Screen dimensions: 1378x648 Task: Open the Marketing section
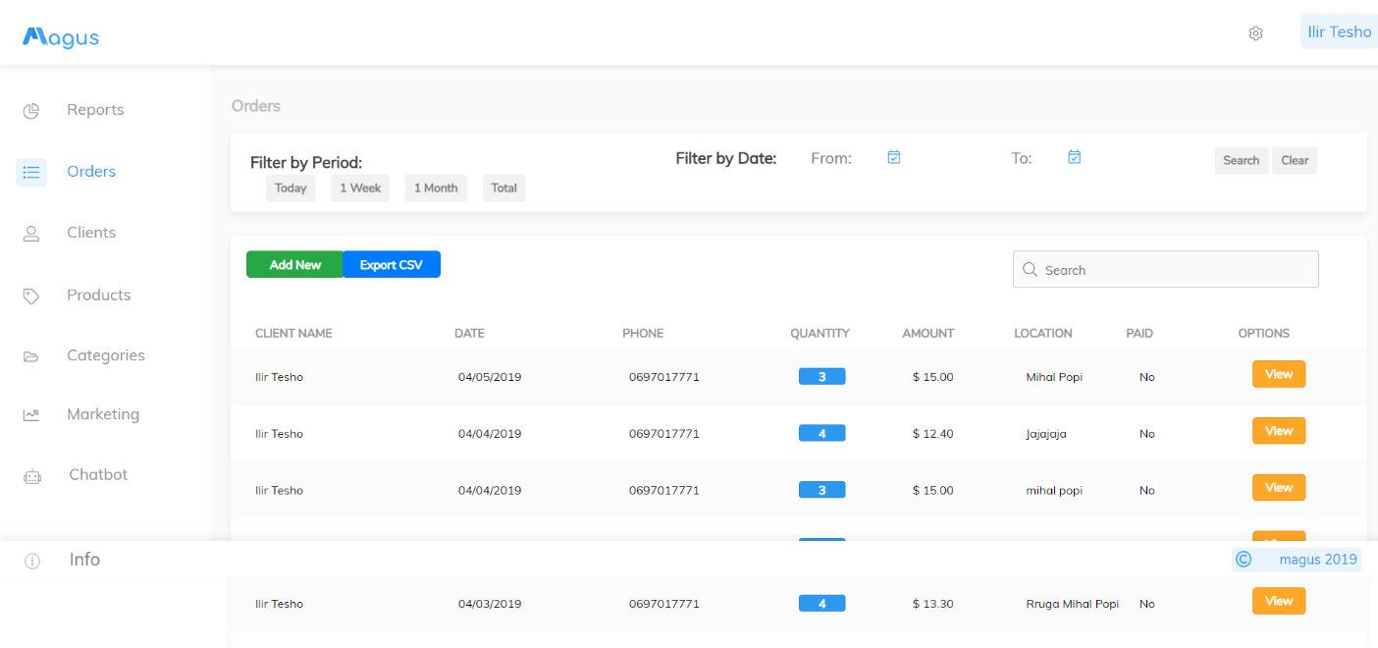[x=103, y=414]
